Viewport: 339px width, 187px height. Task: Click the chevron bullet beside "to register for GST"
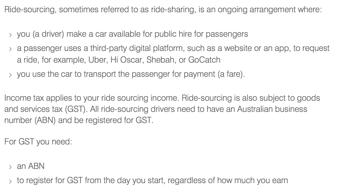(x=10, y=181)
